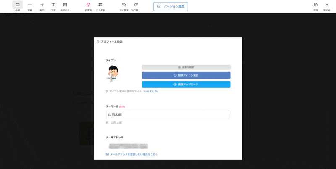
Task: Click the メールアドレスを変更したい場合はこちら link
Action: coord(134,154)
